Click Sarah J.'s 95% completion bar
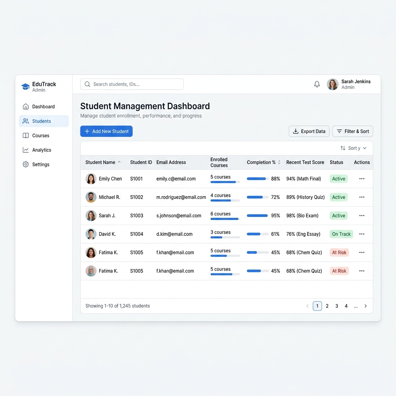Viewport: 396px width, 396px height. 258,216
